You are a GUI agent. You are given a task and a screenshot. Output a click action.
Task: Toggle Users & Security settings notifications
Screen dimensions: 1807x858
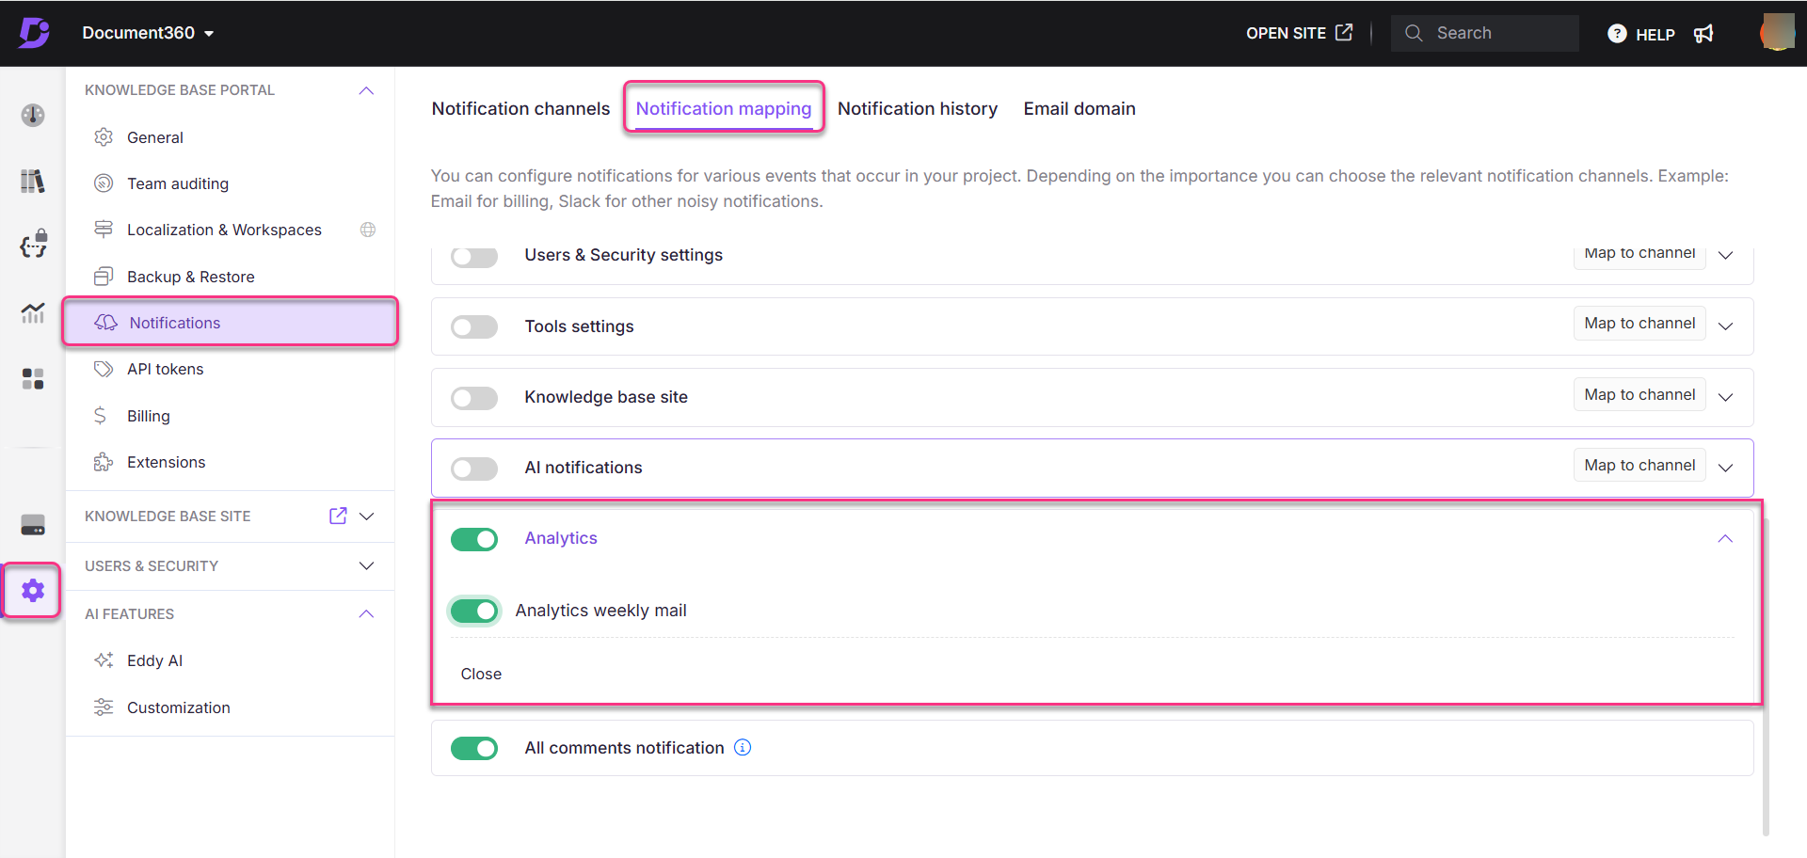click(x=474, y=256)
